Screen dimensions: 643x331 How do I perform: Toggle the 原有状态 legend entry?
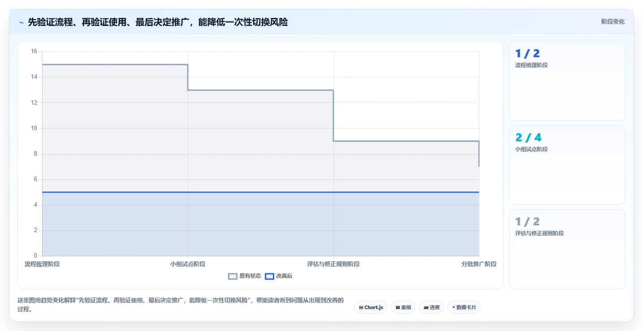[x=245, y=276]
